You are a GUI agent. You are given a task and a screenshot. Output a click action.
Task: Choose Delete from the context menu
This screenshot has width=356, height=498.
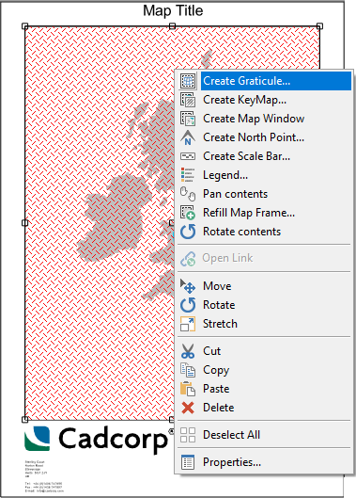pos(264,408)
